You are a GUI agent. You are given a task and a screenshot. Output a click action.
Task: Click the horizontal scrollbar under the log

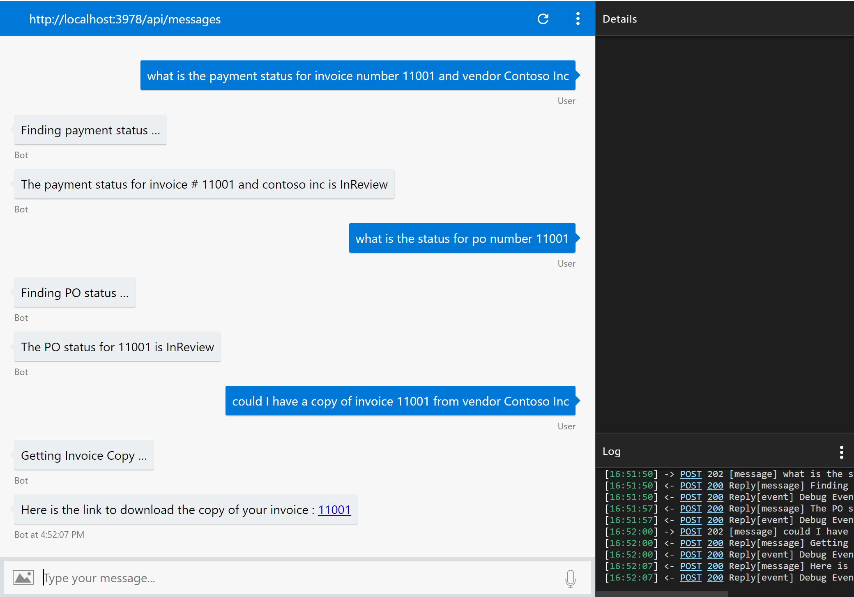[x=661, y=594]
